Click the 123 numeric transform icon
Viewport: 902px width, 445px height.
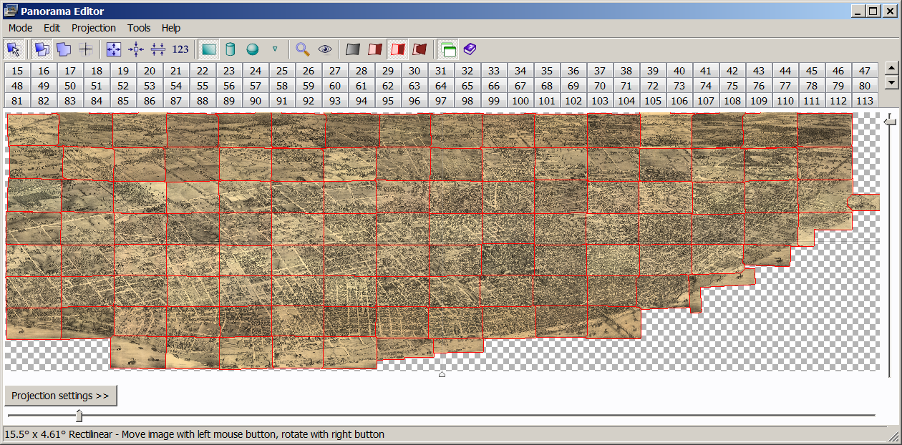pyautogui.click(x=180, y=49)
